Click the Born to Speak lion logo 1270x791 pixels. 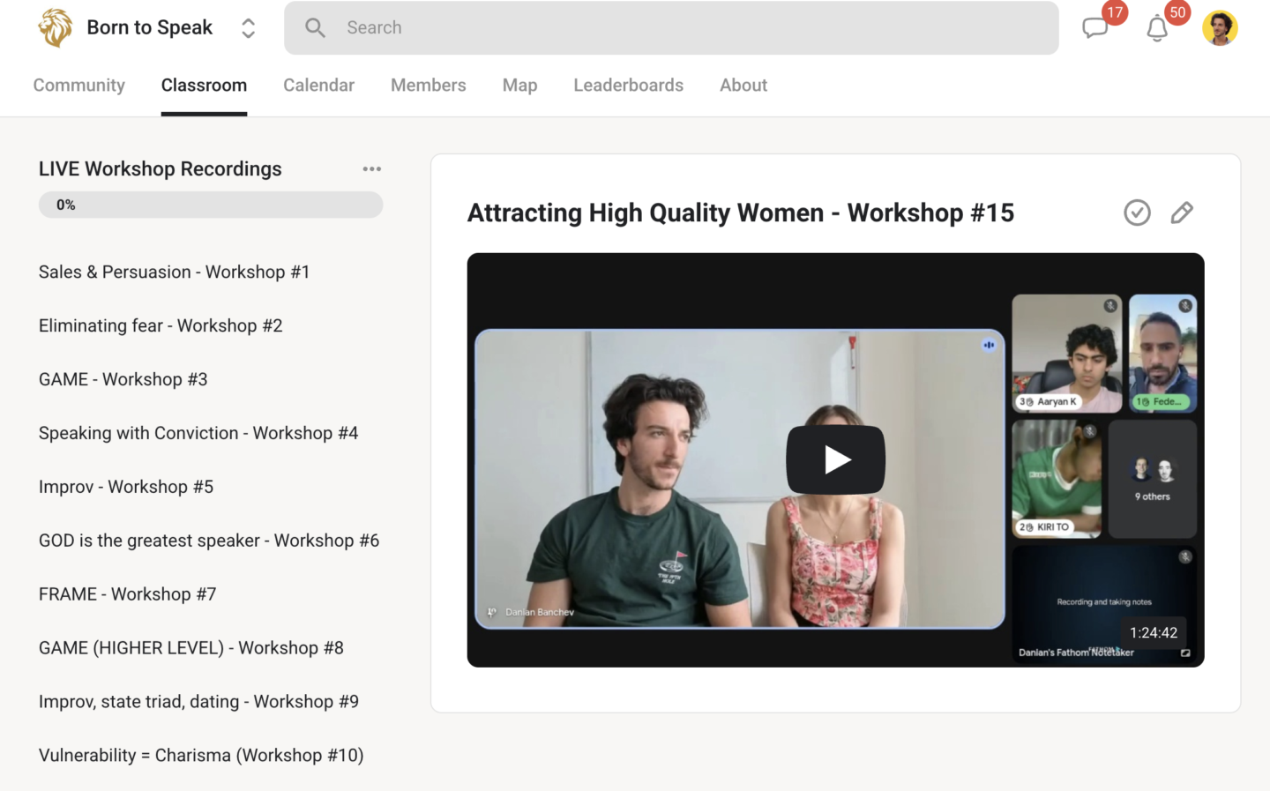click(55, 27)
